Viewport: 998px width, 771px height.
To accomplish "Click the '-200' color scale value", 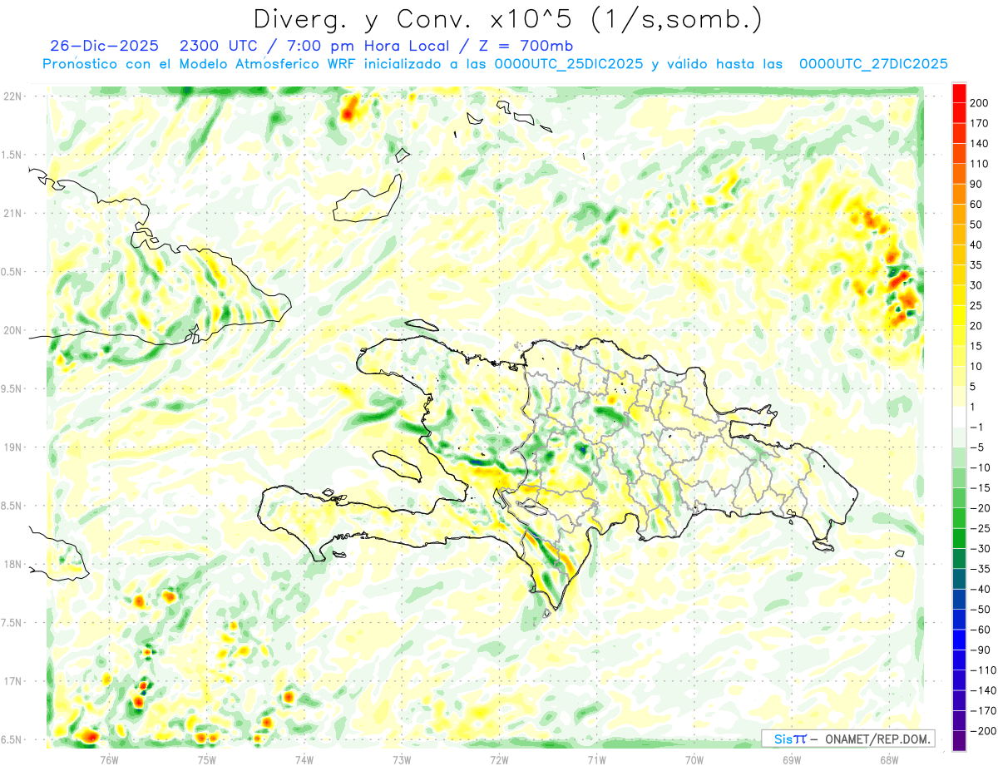I will click(x=981, y=731).
